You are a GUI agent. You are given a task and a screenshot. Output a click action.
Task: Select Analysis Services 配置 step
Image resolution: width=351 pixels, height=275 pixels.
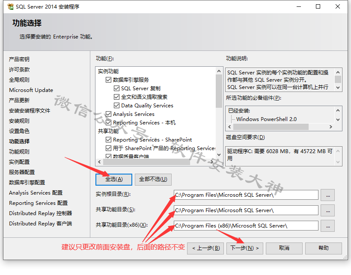(36, 193)
